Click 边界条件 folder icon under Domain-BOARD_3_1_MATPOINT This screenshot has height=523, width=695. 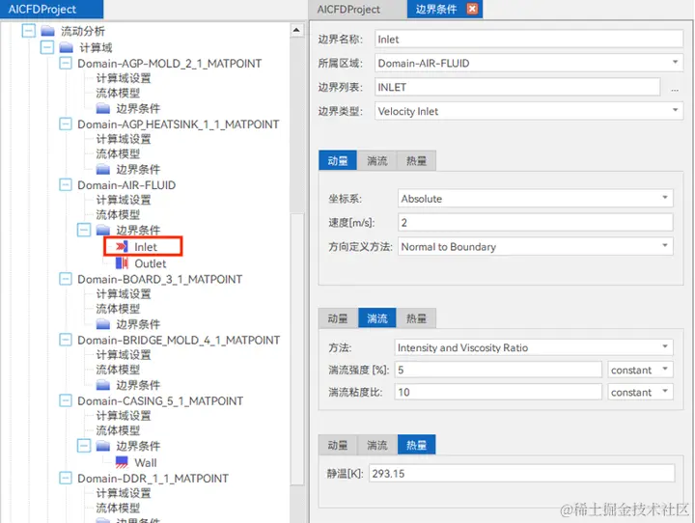click(103, 324)
